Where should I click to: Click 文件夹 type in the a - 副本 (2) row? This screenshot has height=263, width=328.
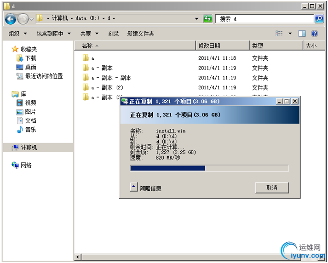tap(260, 87)
